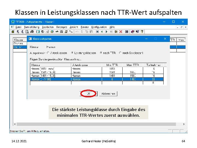Image resolution: width=197 pixels, height=148 pixels.
Task: Select the Altersklassen radio button
Action: tap(48, 53)
